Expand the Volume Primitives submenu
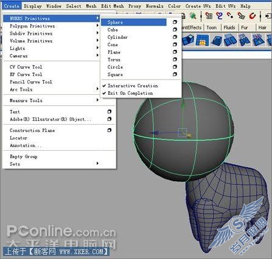The image size is (272, 259). click(x=52, y=41)
